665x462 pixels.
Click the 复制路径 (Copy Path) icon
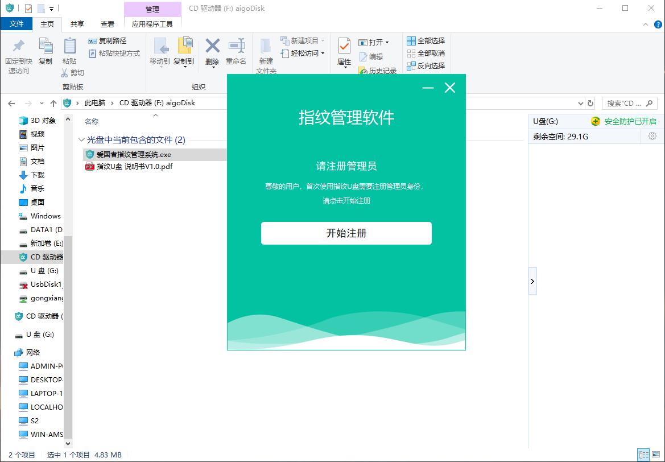pyautogui.click(x=93, y=42)
